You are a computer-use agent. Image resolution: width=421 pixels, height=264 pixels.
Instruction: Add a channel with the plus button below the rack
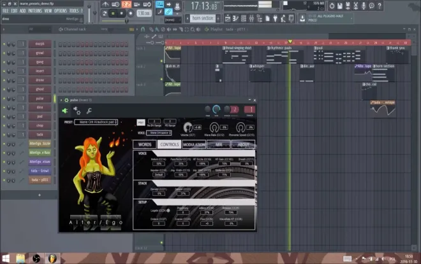pyautogui.click(x=40, y=195)
